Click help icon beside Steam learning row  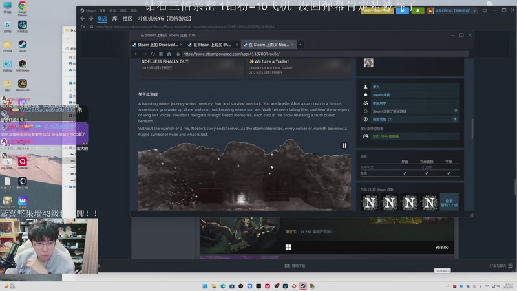click(456, 111)
